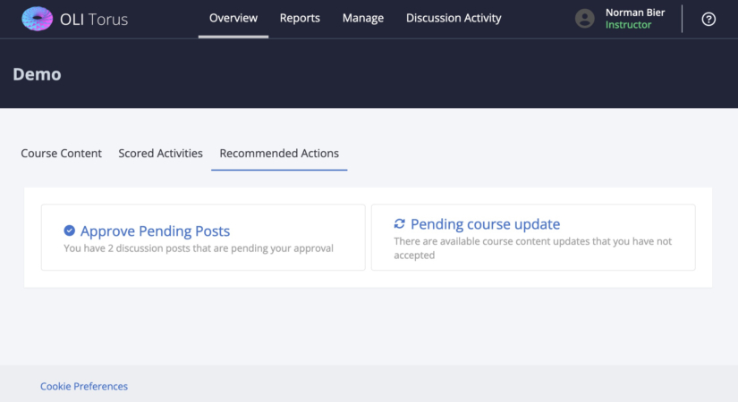Screen dimensions: 738x402
Task: Select the Recommended Actions tab
Action: (x=279, y=154)
